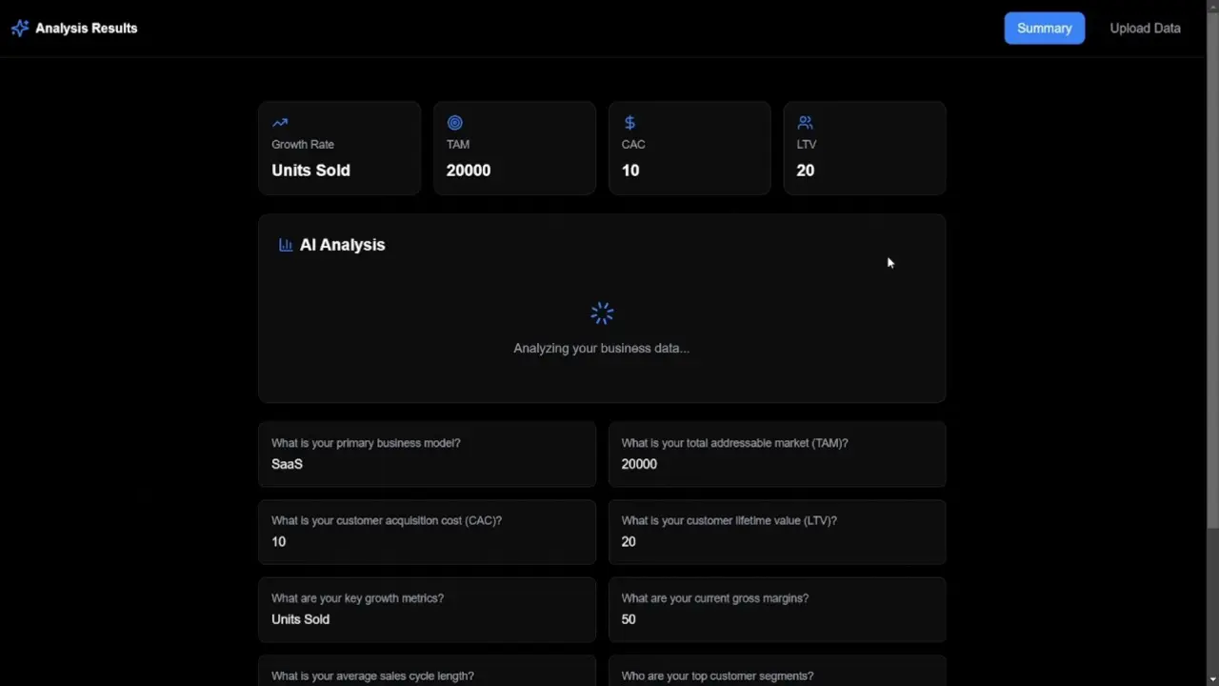Select the customer acquisition cost answer card
This screenshot has height=686, width=1219.
pos(427,532)
